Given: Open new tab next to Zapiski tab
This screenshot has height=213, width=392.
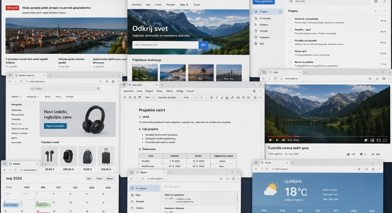Looking at the screenshot, I should tap(170, 172).
